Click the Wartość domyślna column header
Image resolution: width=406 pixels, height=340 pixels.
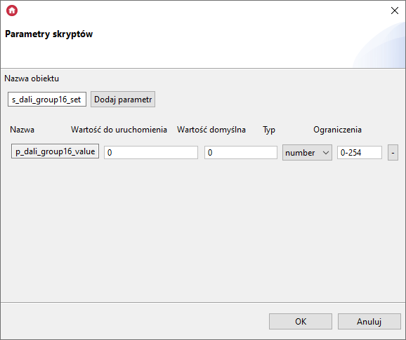pos(211,130)
